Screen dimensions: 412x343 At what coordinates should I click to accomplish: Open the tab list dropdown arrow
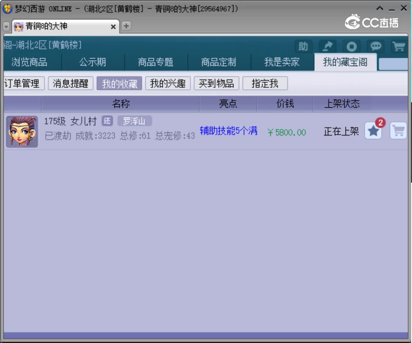click(x=6, y=27)
